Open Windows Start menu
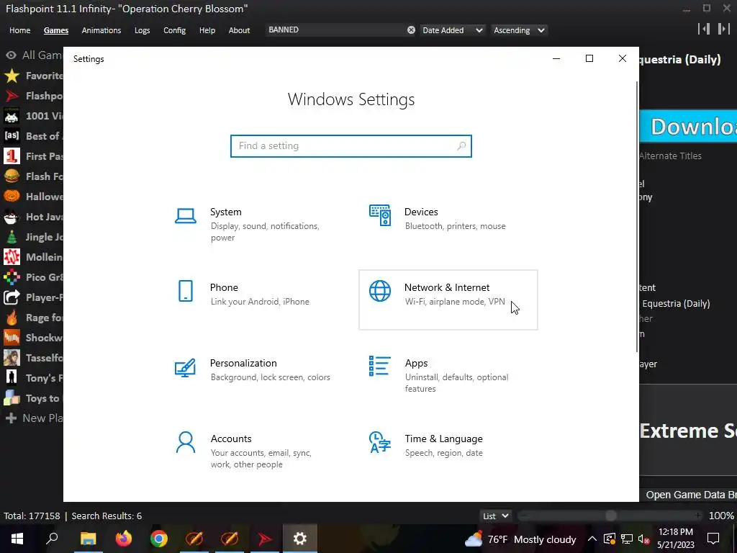 tap(17, 539)
